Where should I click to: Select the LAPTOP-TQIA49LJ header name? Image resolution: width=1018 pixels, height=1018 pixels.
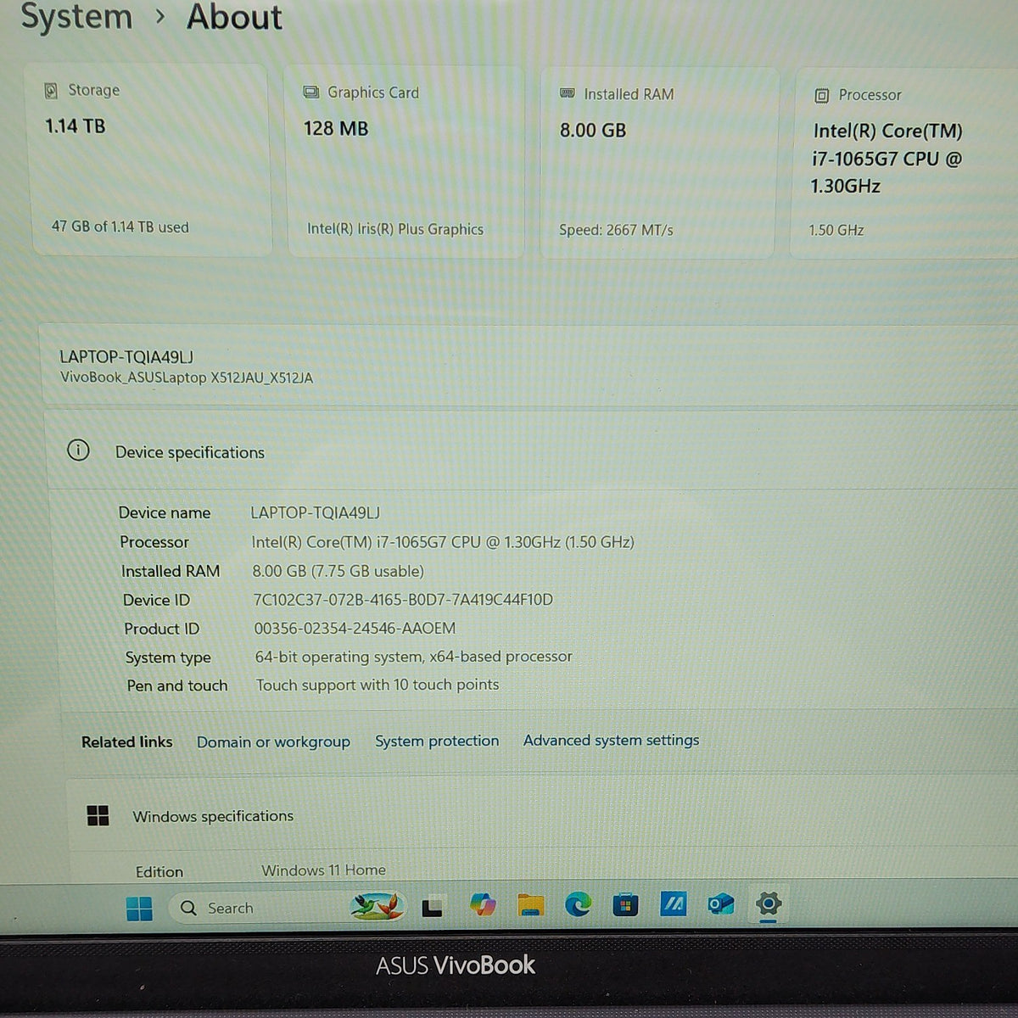(126, 357)
